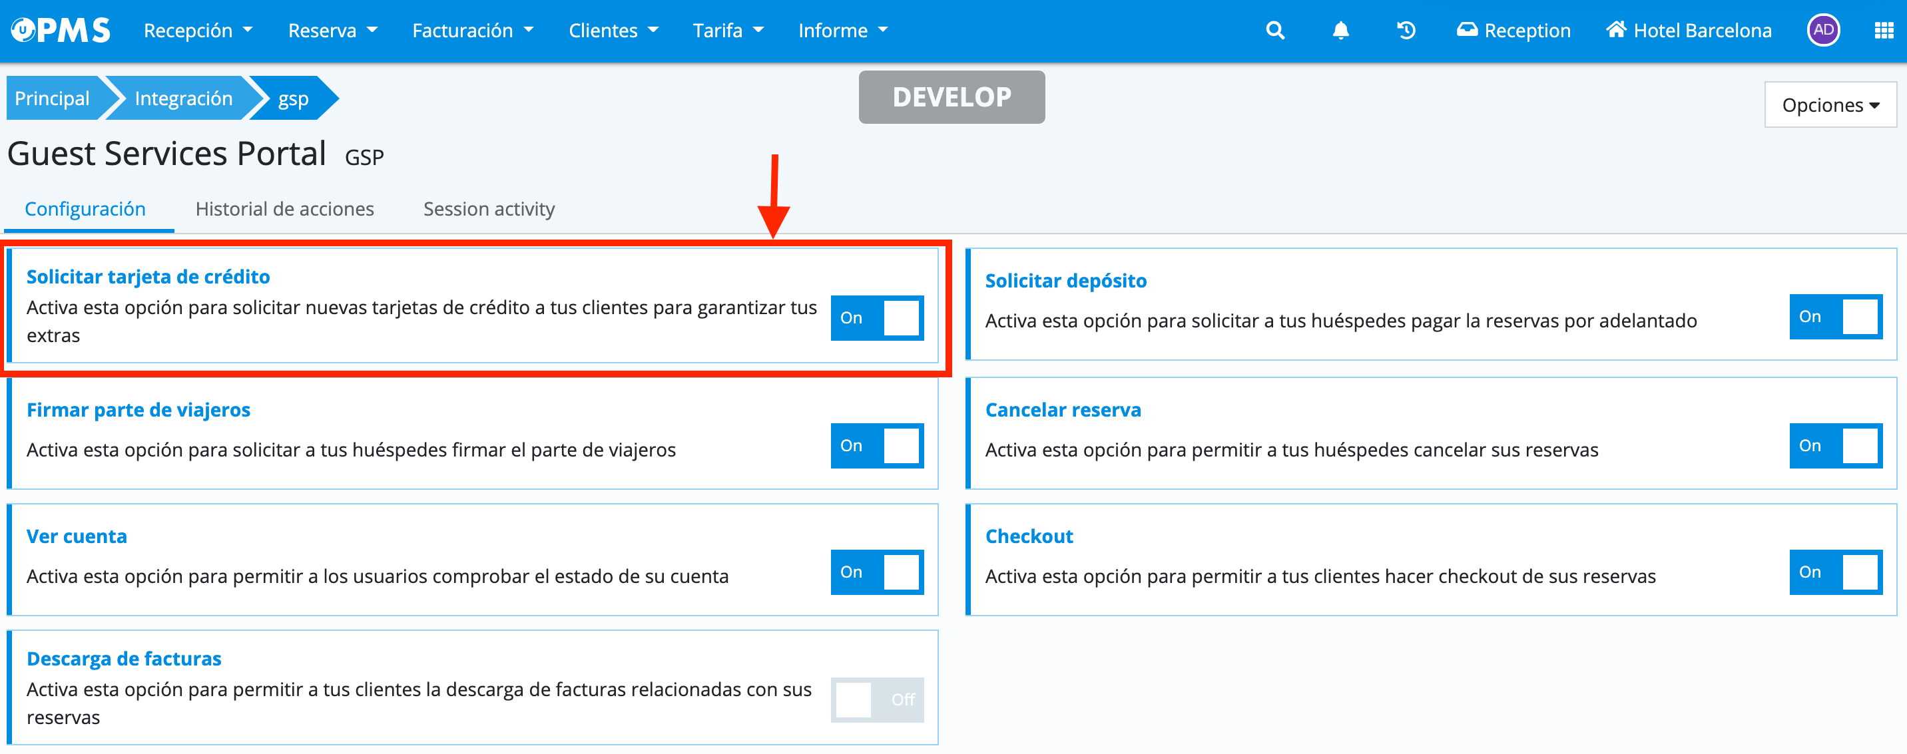Open the Session activity tab

(489, 210)
